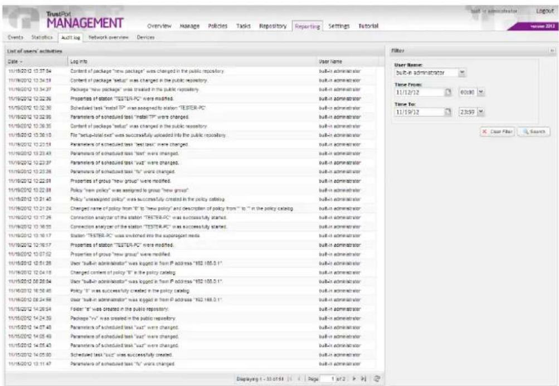Select the row about file setup-total.exe uploaded
The height and width of the screenshot is (386, 559).
tap(191, 135)
